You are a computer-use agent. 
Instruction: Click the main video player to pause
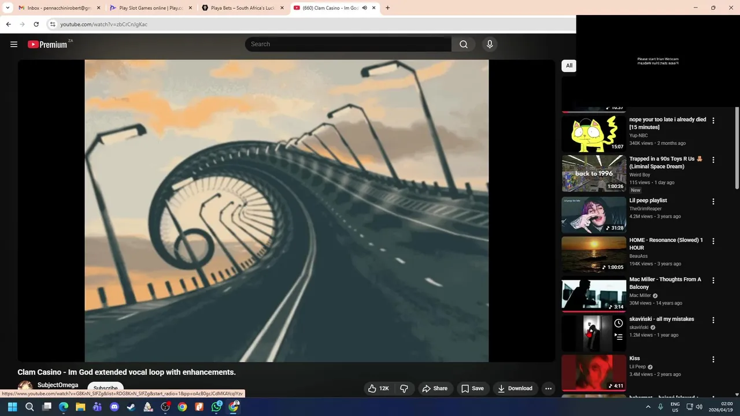pos(287,211)
